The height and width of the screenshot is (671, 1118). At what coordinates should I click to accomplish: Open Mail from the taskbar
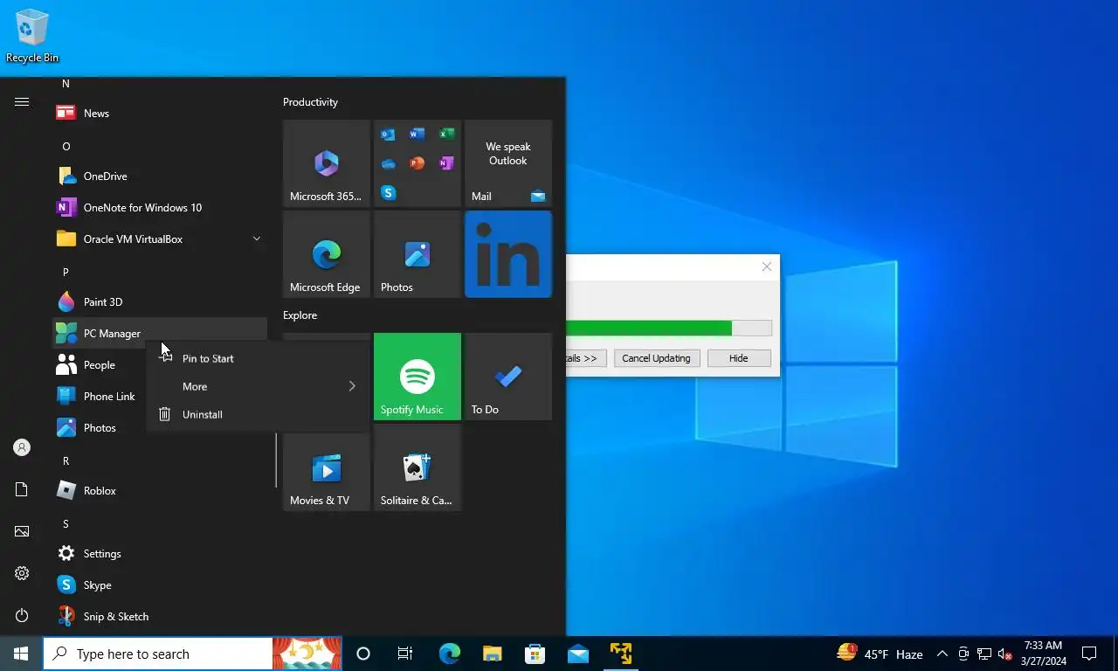[x=577, y=654]
